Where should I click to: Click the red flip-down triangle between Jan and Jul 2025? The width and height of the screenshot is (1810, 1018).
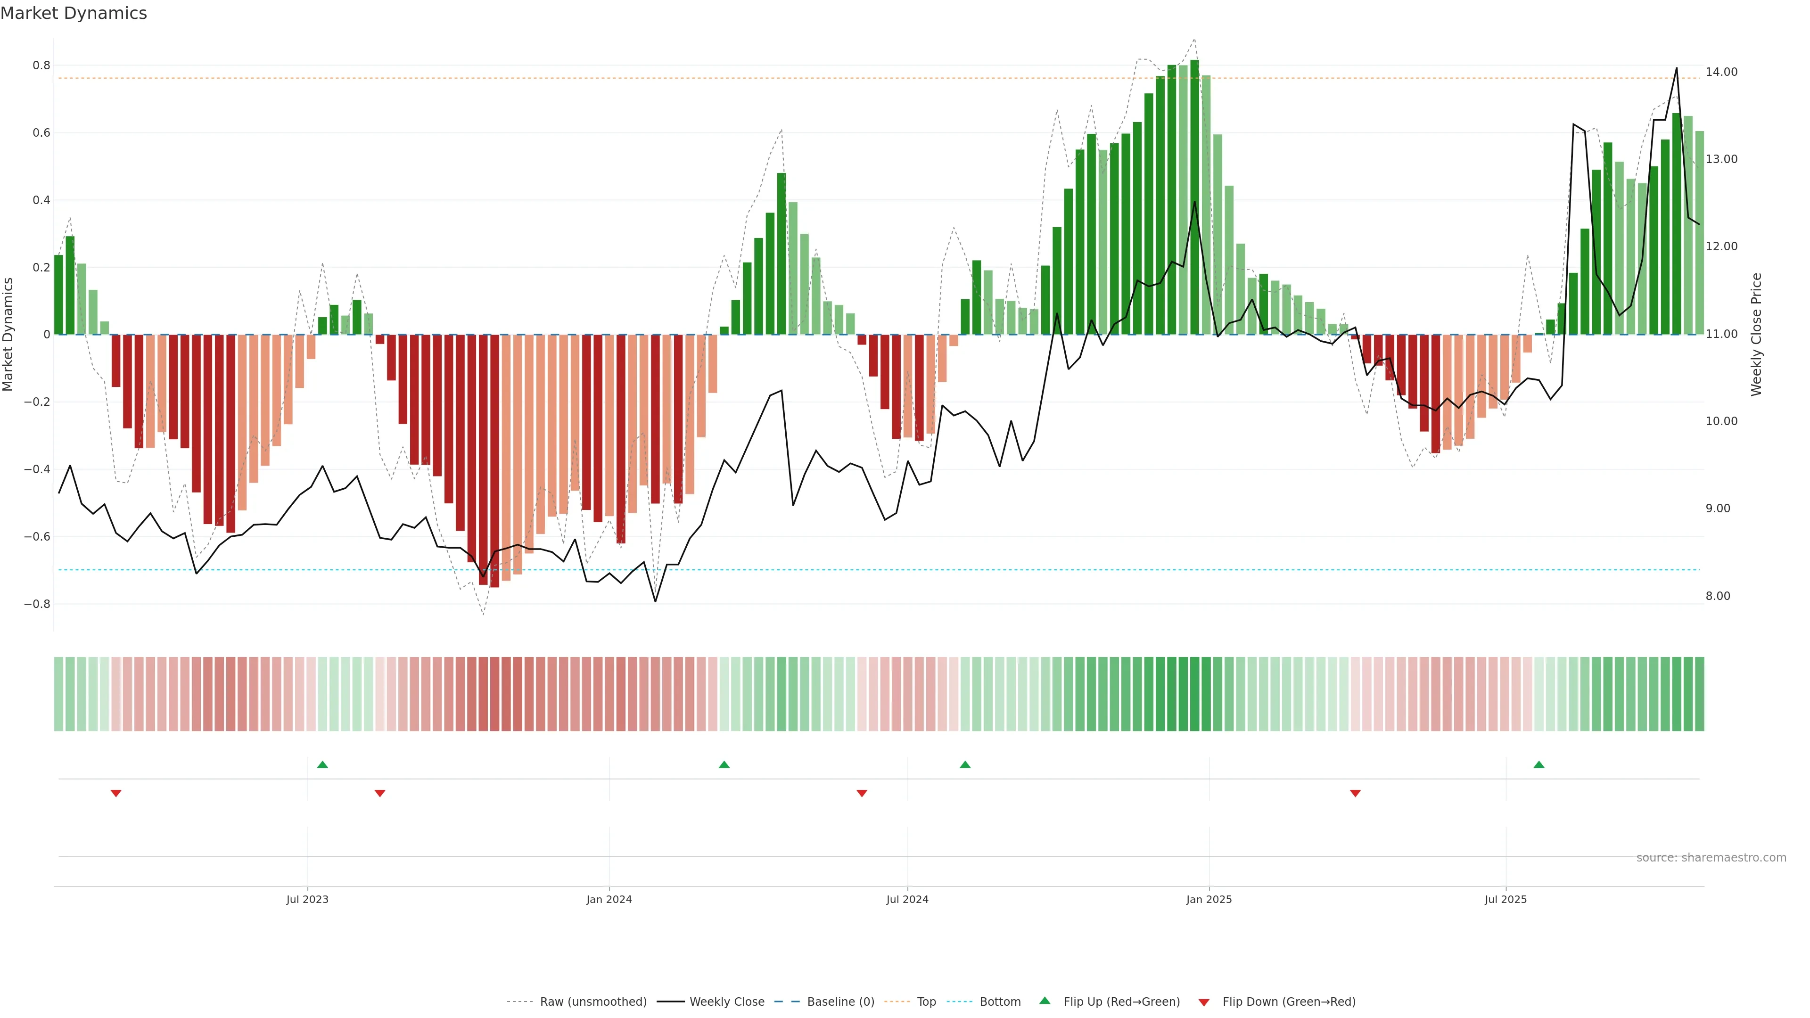point(1356,793)
